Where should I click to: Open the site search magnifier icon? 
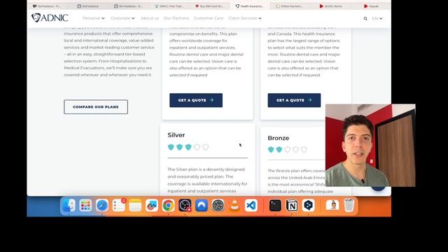(x=365, y=19)
